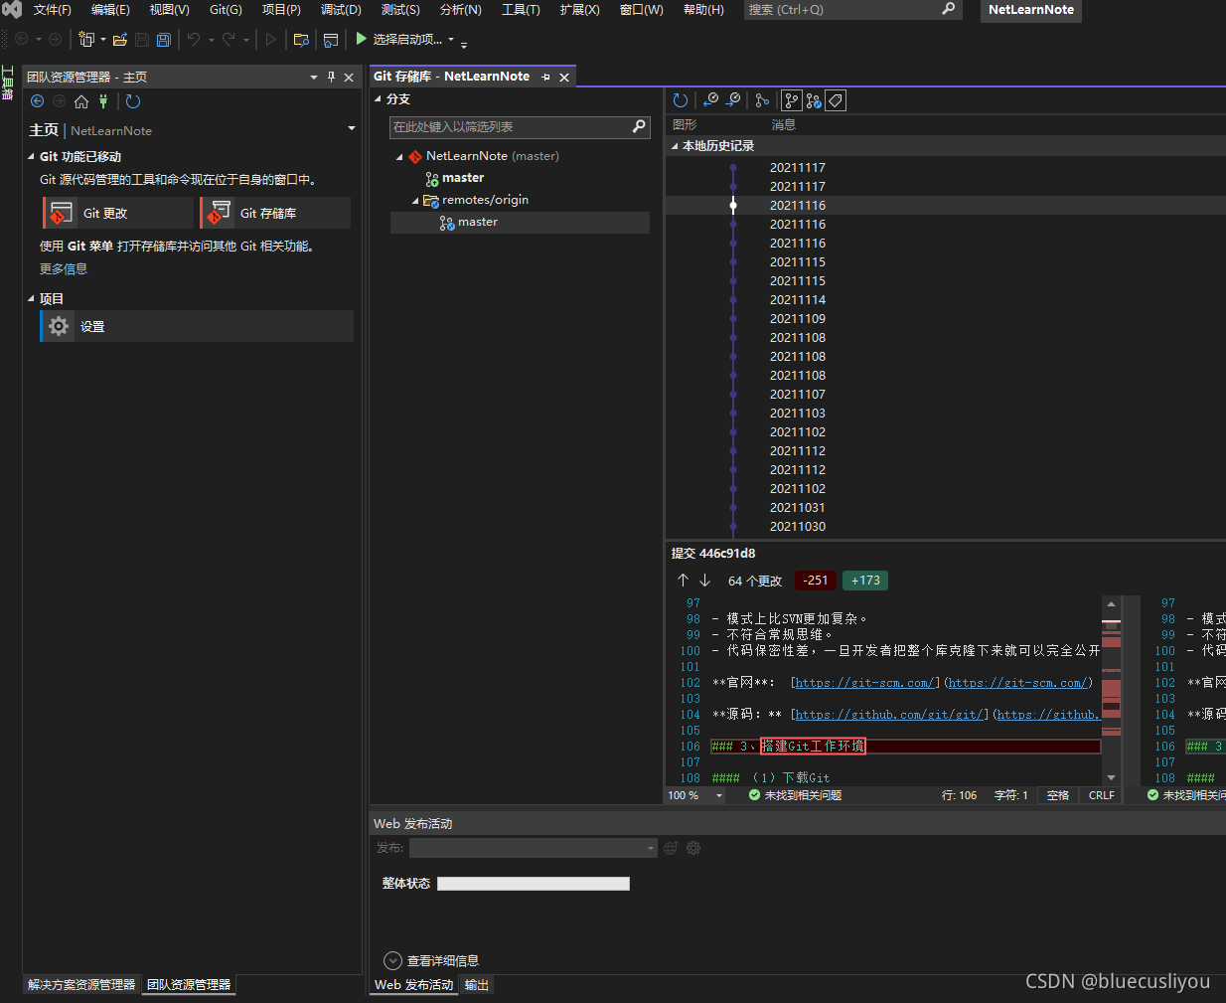Click go to parent commit icon
Viewport: 1226px width, 1003px height.
tap(710, 100)
